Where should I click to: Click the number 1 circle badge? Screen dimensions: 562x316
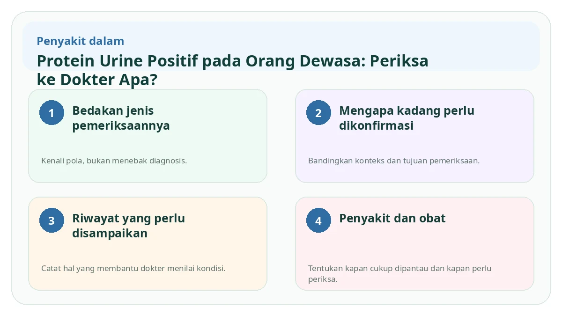point(52,113)
